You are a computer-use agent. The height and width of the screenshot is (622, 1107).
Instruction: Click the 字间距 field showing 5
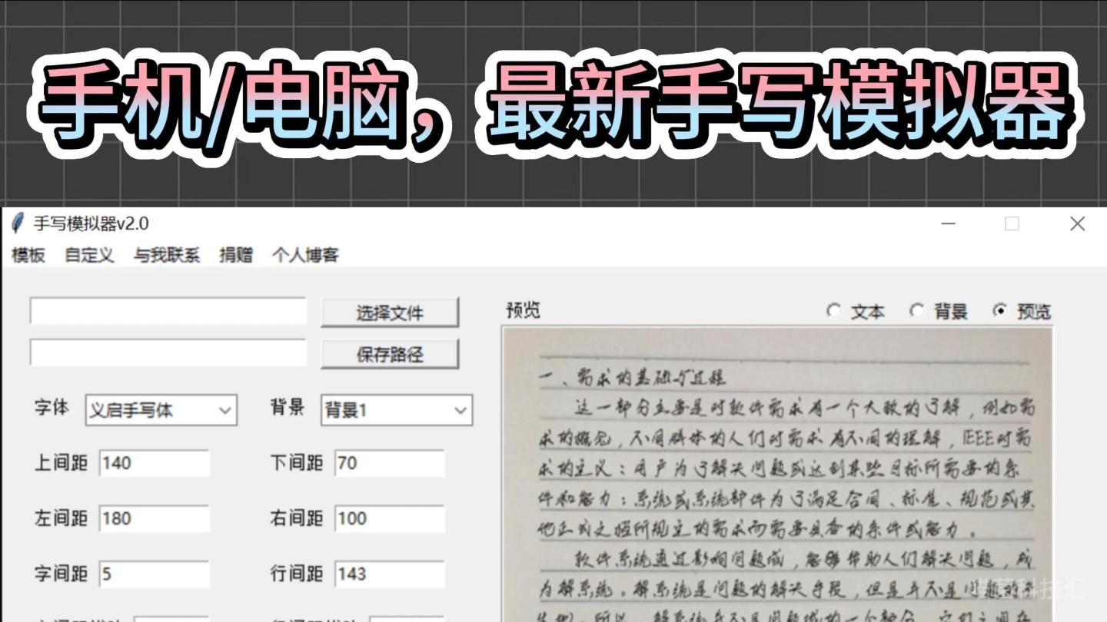(154, 574)
